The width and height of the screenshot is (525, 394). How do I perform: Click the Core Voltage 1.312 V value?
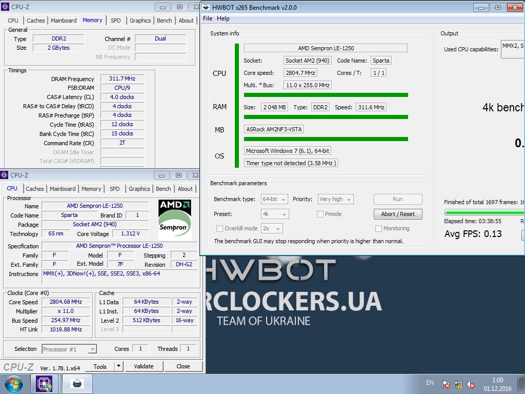click(x=130, y=233)
